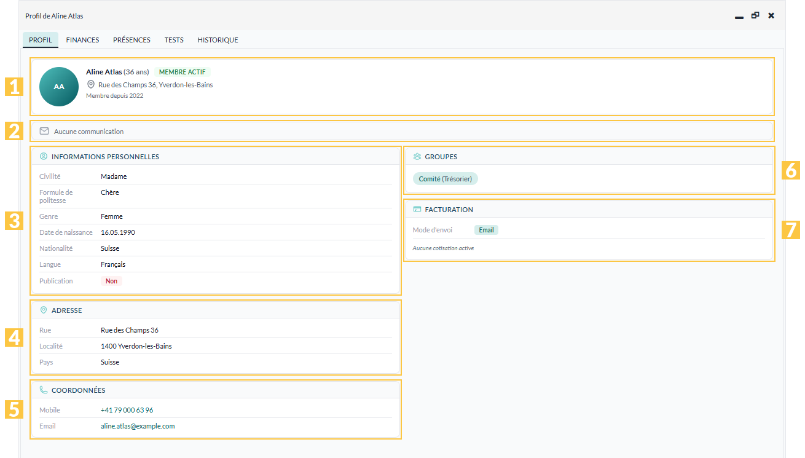Minimize the Profil de Aline Atlas window
This screenshot has height=458, width=805.
pos(739,17)
